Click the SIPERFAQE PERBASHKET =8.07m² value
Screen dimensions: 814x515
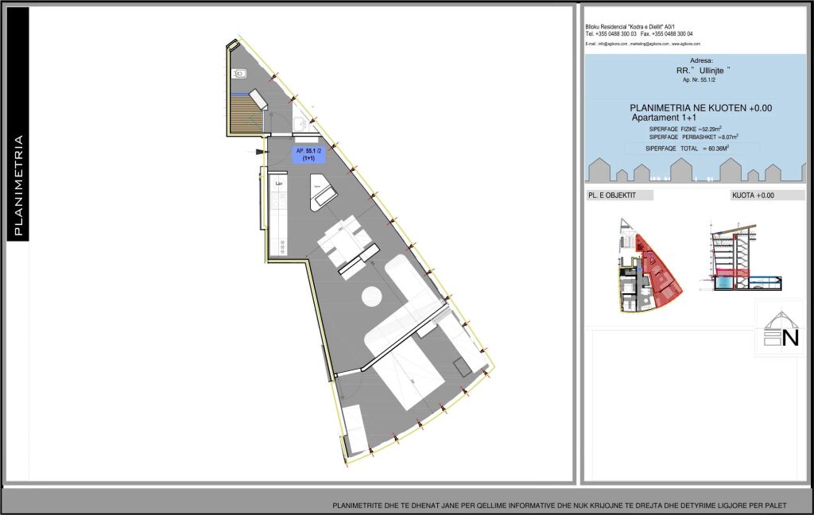point(693,137)
